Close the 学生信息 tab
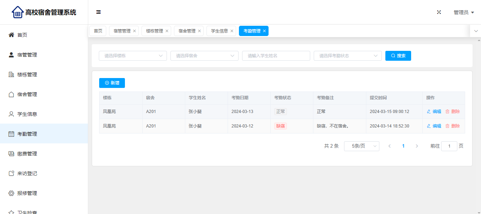481x214 pixels. 232,31
